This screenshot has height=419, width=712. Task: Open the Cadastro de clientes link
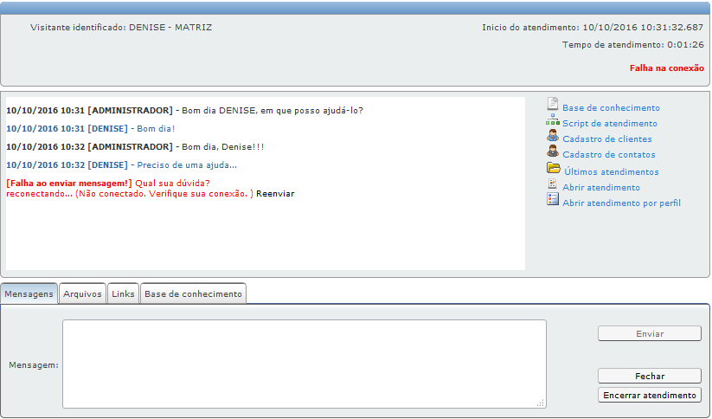pos(606,139)
